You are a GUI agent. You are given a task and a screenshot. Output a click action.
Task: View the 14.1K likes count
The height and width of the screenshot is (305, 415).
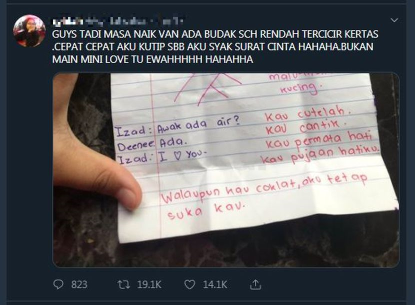click(x=215, y=284)
